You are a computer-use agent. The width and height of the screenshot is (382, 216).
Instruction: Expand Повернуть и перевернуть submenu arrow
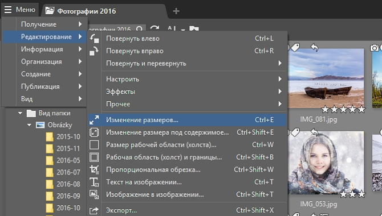(280, 63)
